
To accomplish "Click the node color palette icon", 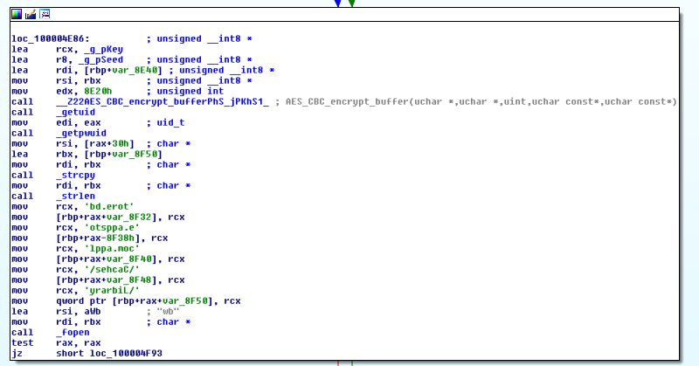I will [x=17, y=14].
